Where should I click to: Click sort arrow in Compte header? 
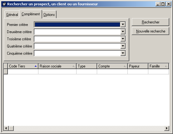coord(125,66)
